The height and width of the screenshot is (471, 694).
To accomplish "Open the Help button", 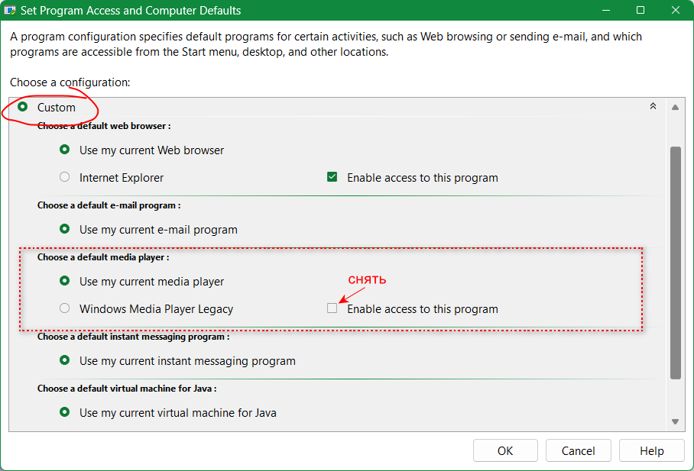I will (651, 450).
